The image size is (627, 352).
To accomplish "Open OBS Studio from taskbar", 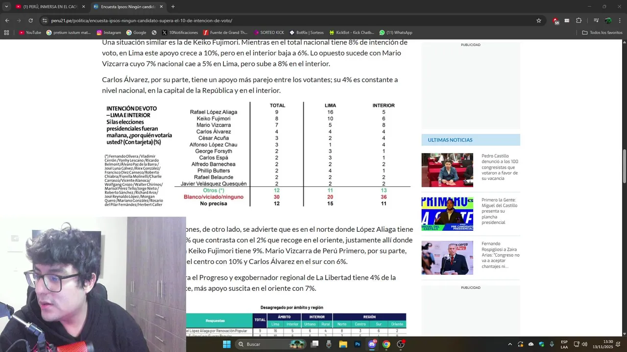I will coord(401,344).
